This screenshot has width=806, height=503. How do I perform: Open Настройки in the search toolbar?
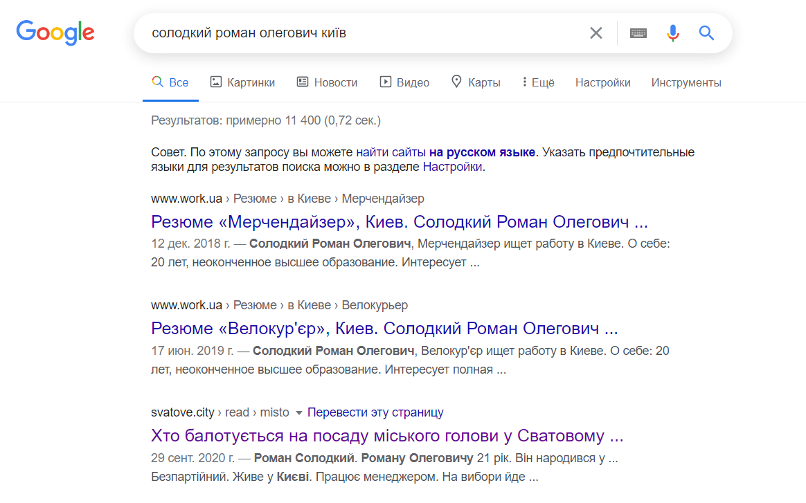click(602, 83)
